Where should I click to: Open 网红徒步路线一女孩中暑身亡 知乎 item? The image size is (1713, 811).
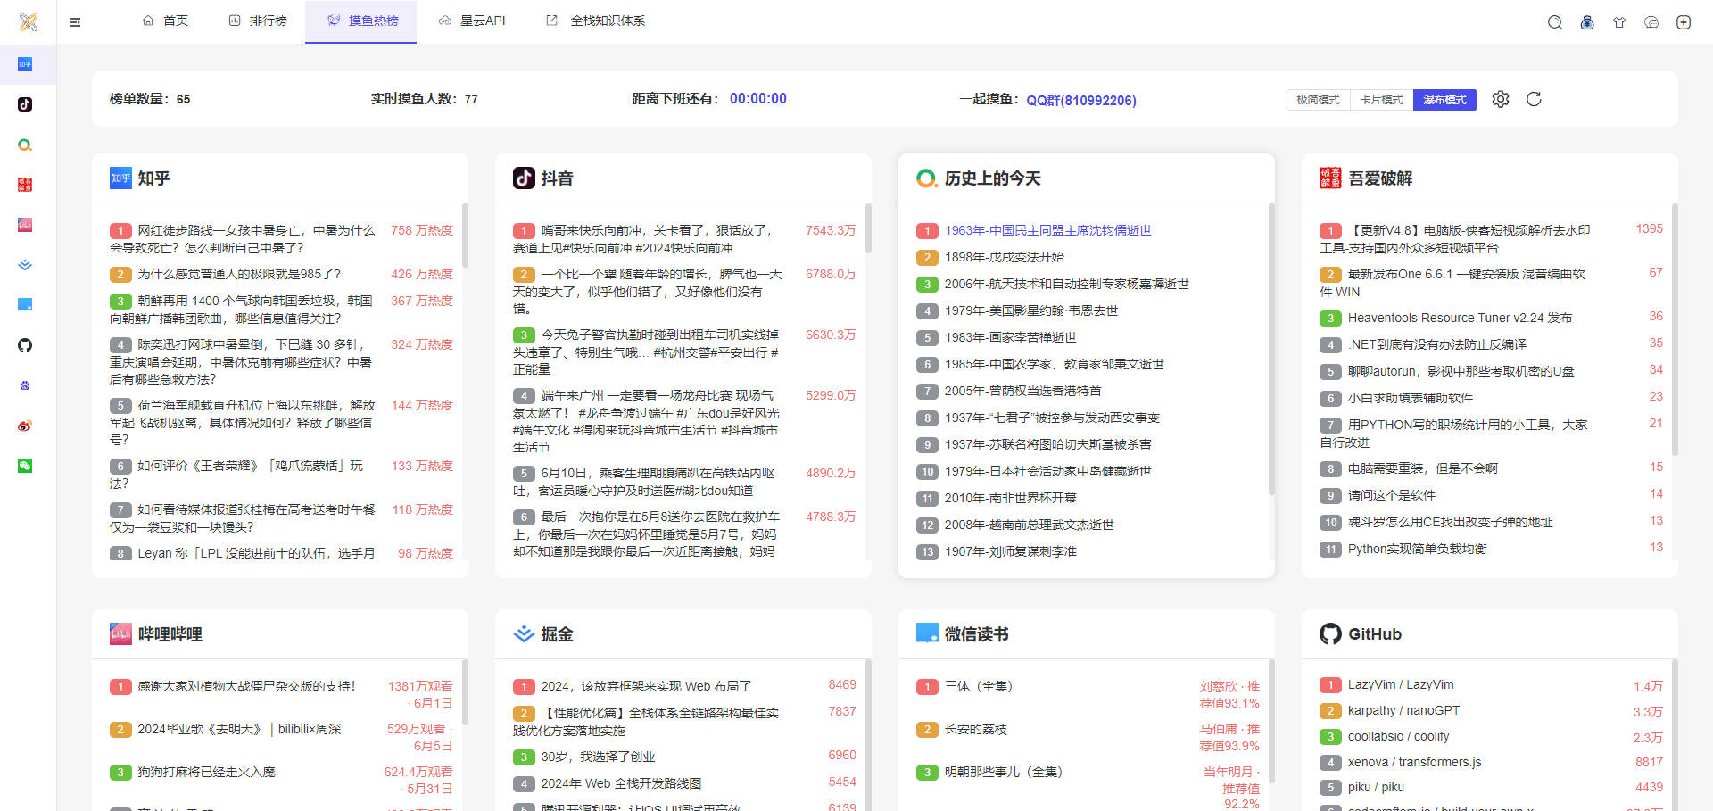coord(243,239)
